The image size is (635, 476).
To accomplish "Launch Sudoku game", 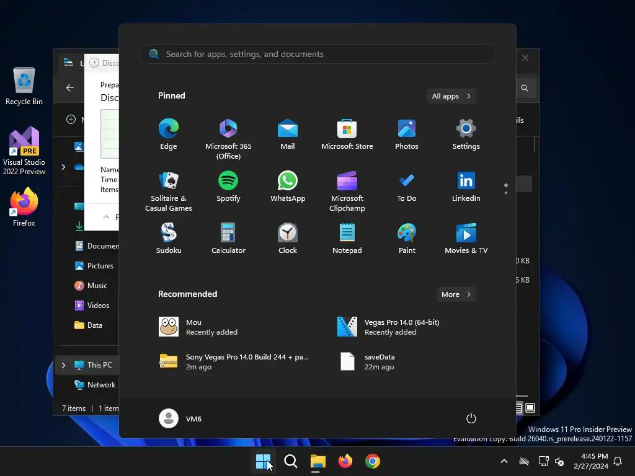I will pyautogui.click(x=169, y=239).
